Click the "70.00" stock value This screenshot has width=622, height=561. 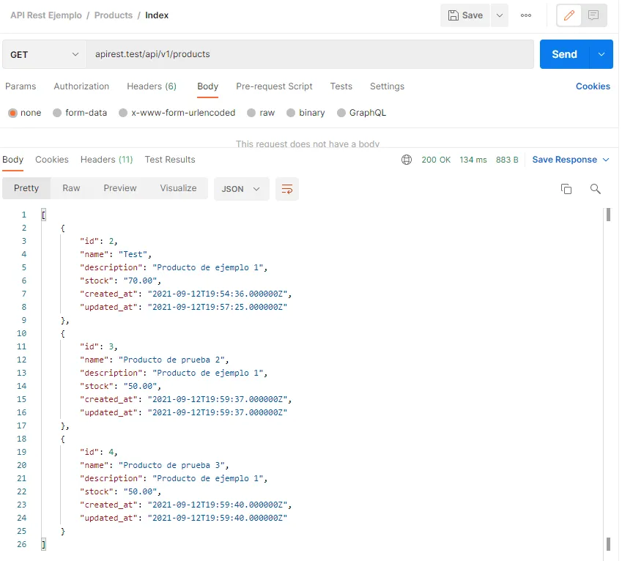(x=140, y=280)
